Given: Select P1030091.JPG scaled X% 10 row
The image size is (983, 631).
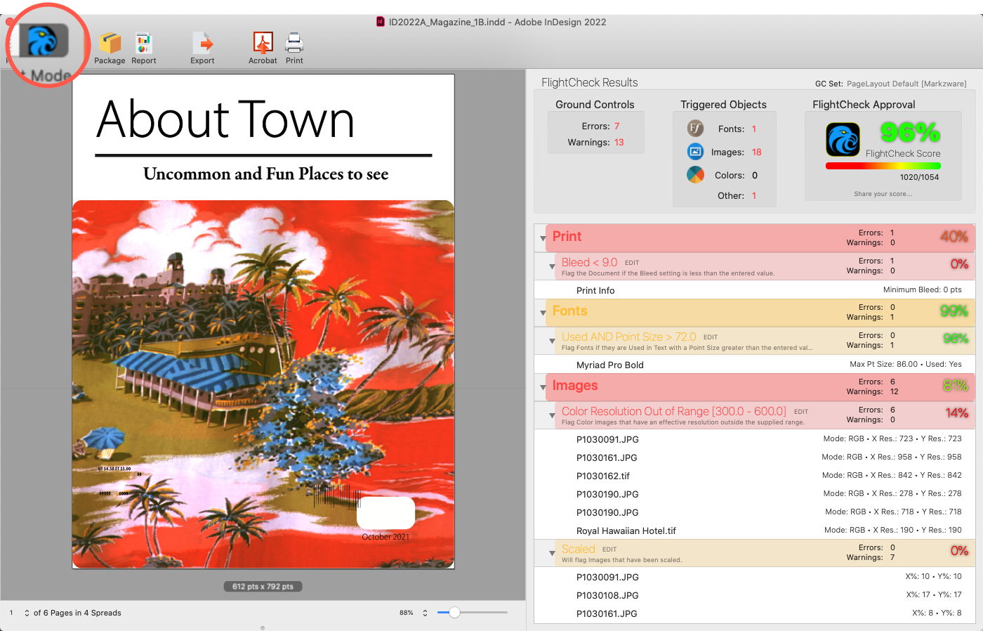Looking at the screenshot, I should pos(755,577).
